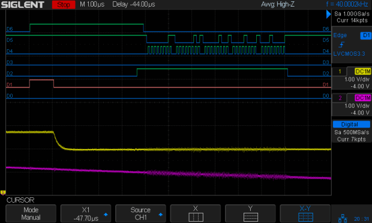Click the CURSOR menu title
The width and height of the screenshot is (372, 223).
tap(20, 200)
